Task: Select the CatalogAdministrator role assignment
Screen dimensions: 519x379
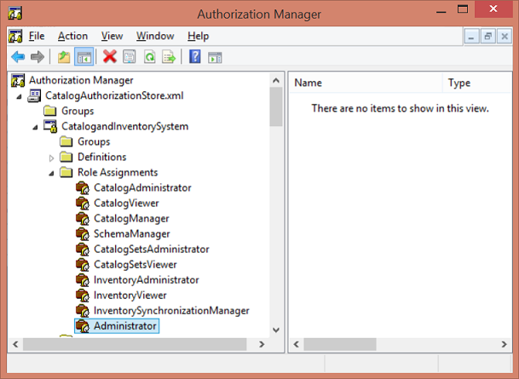Action: [x=142, y=187]
